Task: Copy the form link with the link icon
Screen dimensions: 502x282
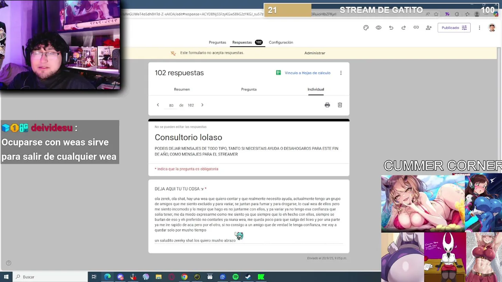Action: pos(416,27)
